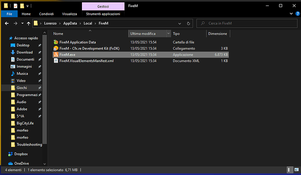Sort by the Ultima modifica column
The width and height of the screenshot is (301, 175).
pyautogui.click(x=143, y=34)
